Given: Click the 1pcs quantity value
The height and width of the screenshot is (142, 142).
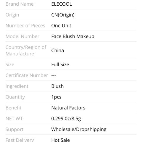Looking at the screenshot, I should click(57, 97).
